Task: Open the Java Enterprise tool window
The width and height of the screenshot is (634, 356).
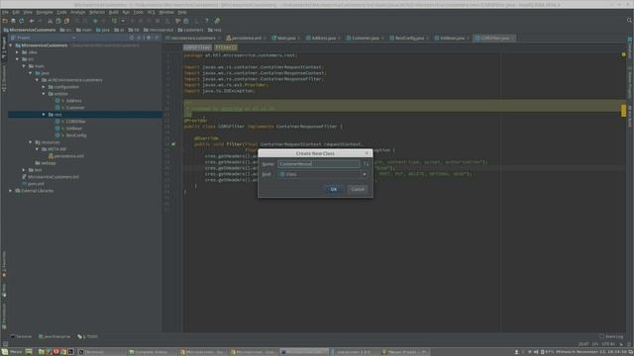Action: tap(54, 336)
